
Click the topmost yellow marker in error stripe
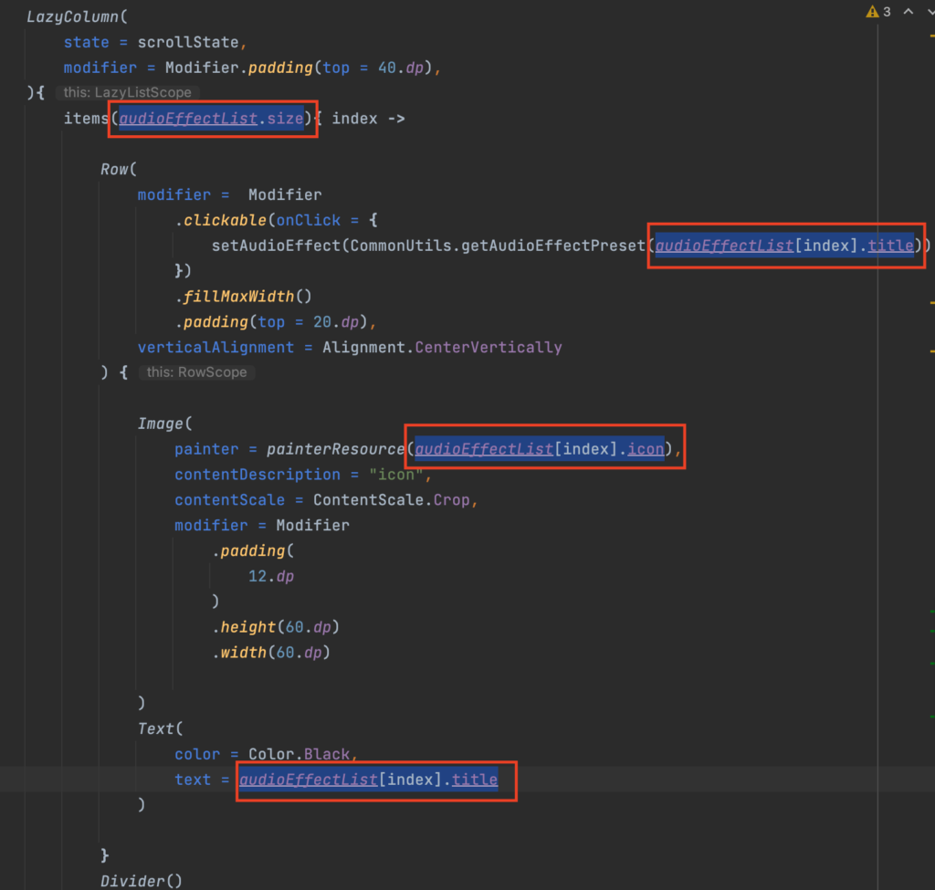pyautogui.click(x=931, y=34)
